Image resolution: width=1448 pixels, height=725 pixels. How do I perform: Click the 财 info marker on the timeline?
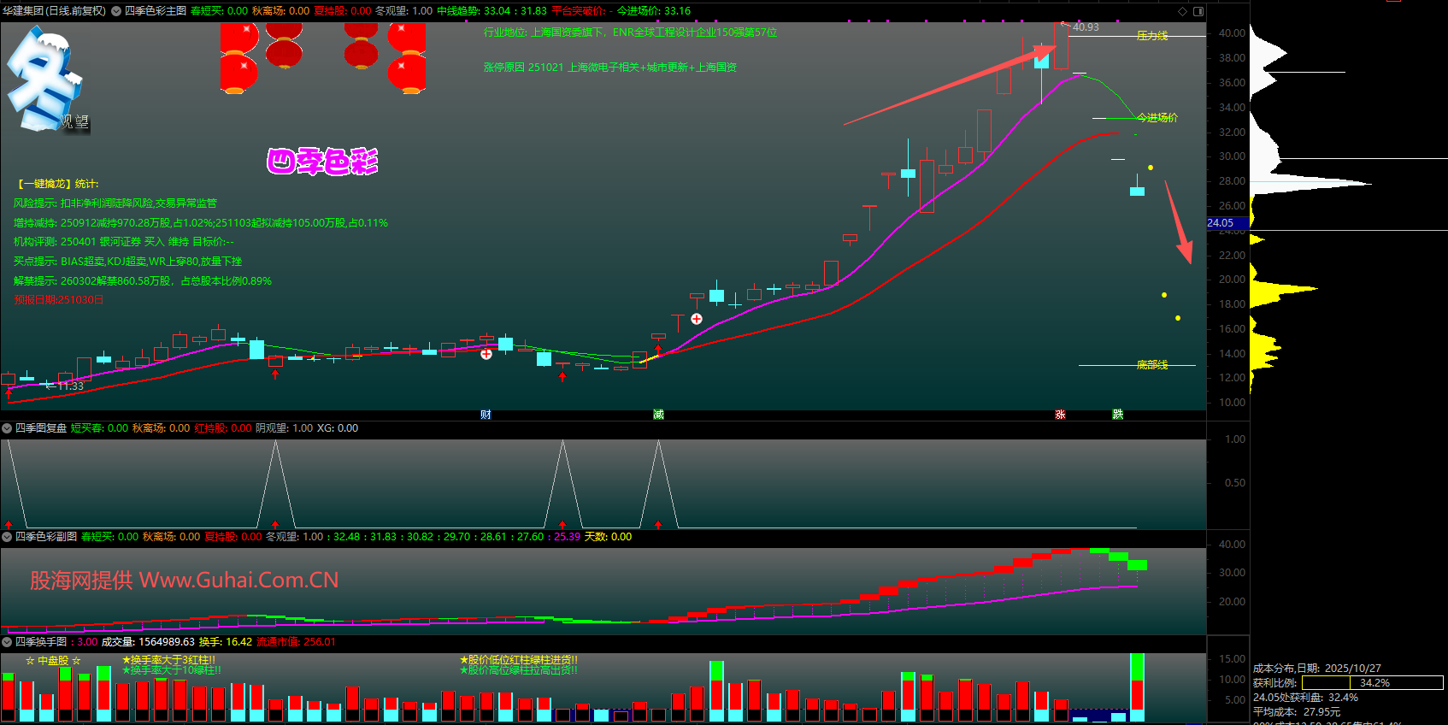click(x=486, y=415)
